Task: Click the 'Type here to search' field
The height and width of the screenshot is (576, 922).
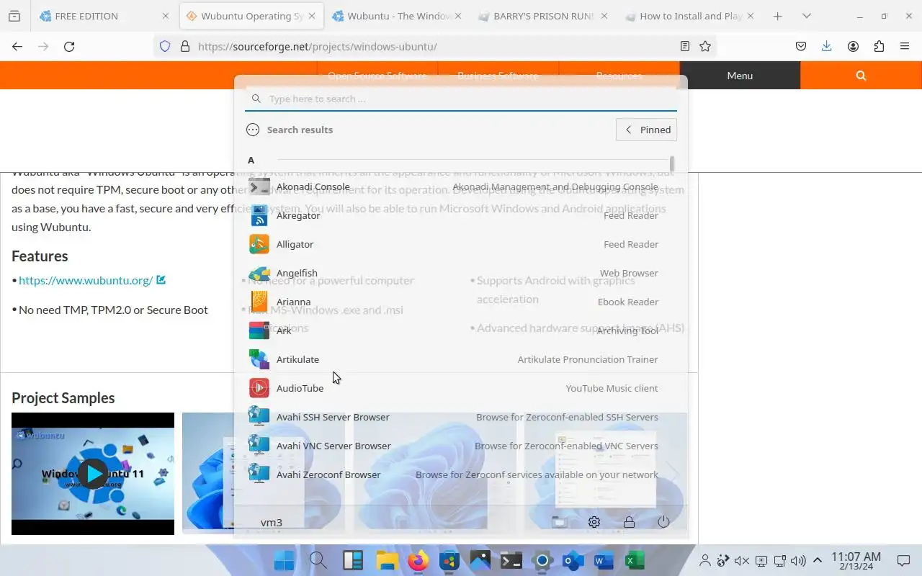Action: [461, 99]
